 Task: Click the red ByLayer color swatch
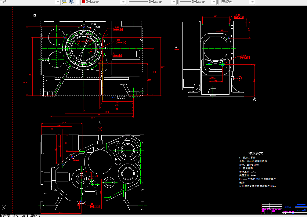pyautogui.click(x=84, y=2)
